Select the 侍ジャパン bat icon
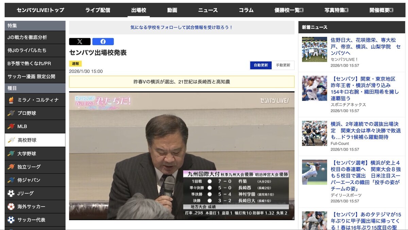The width and height of the screenshot is (408, 230). click(x=11, y=180)
